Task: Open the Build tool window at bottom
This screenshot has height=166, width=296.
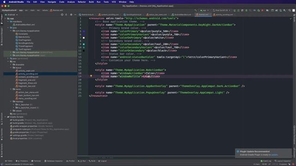Action: click(92, 161)
